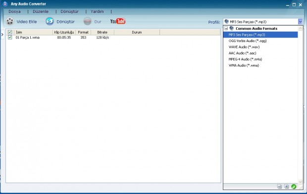Open the YouTube logo button
The image size is (307, 194).
[x=118, y=21]
